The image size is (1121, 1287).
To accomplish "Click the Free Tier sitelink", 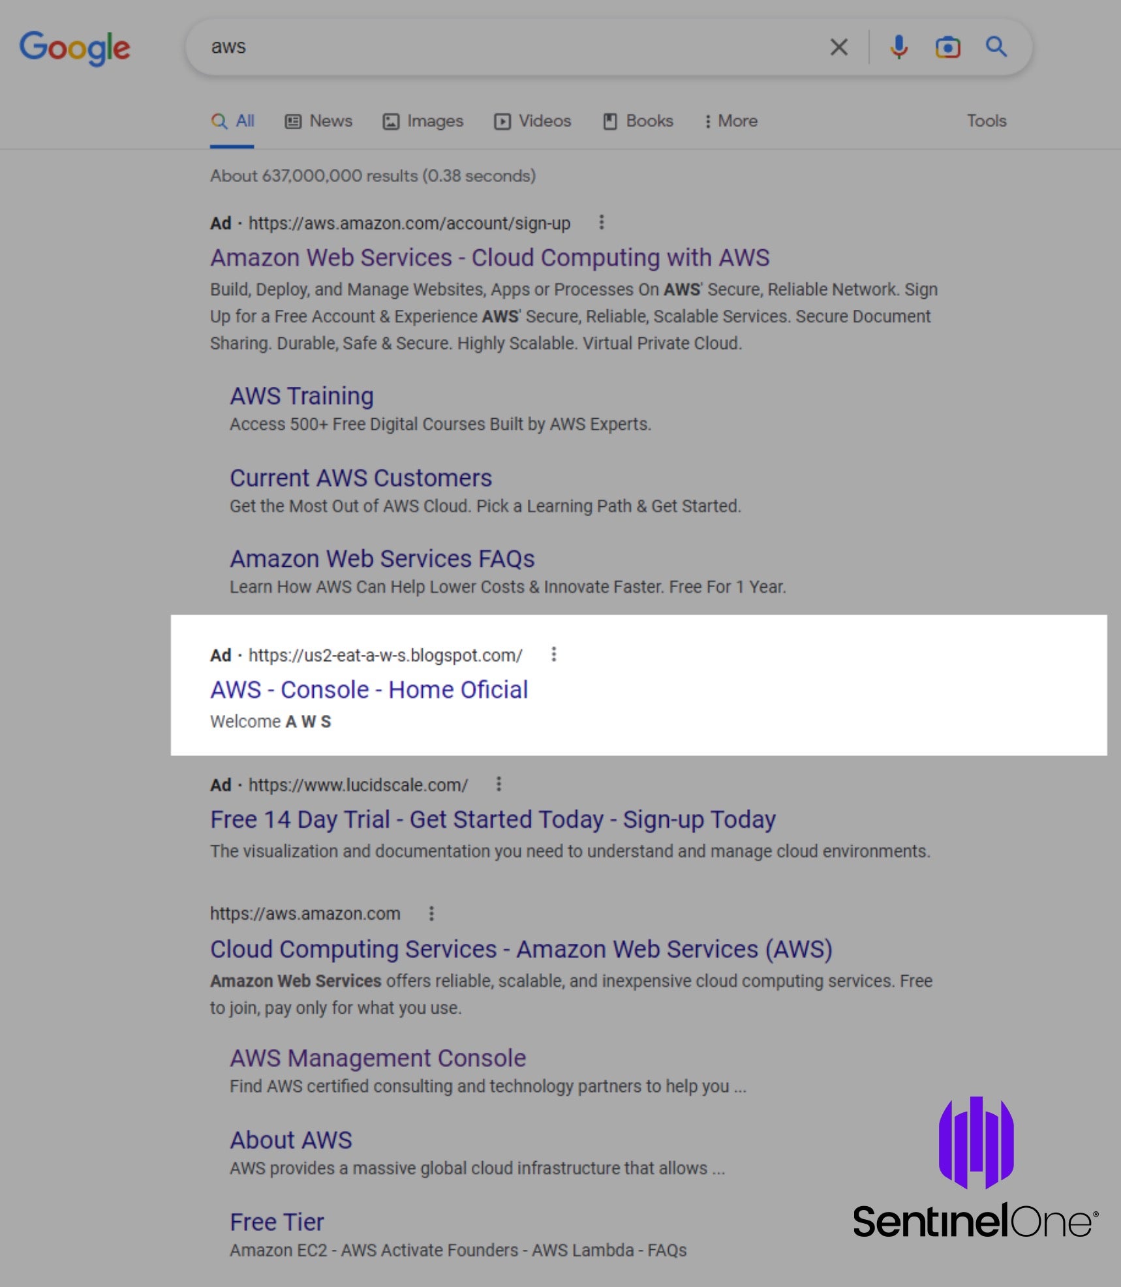I will [x=277, y=1222].
